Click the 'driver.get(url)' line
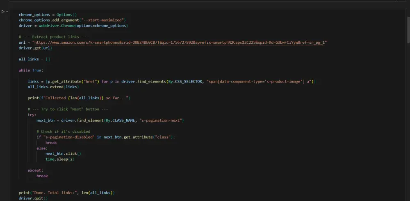Image resolution: width=410 pixels, height=201 pixels. [35, 48]
